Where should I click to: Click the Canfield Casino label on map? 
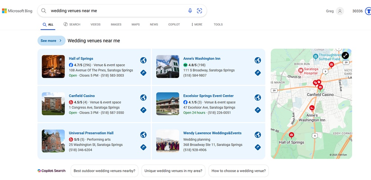[321, 95]
